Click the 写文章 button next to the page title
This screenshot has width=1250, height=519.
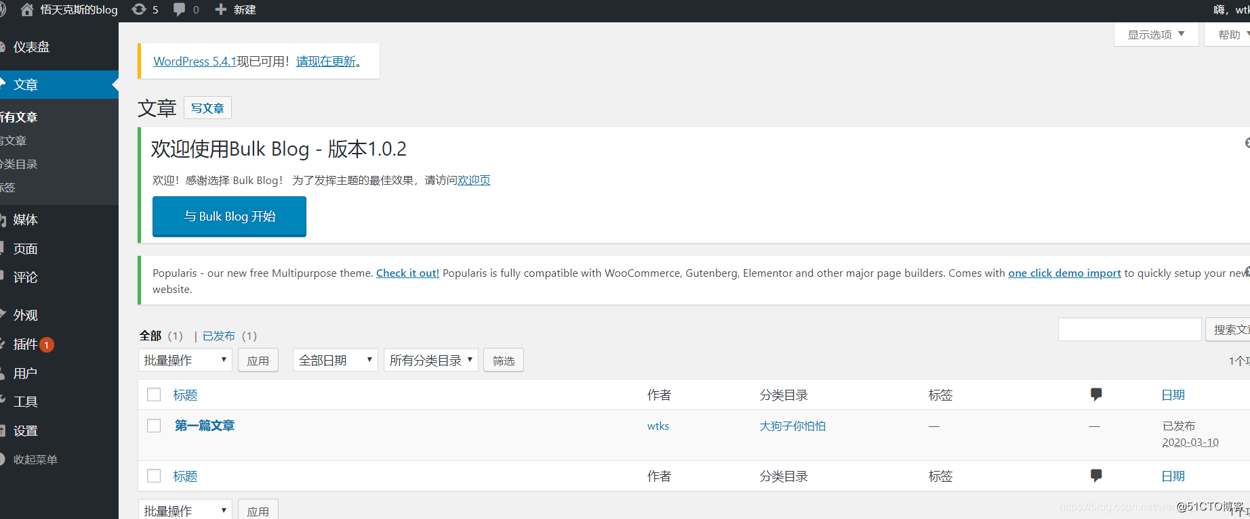pos(207,108)
